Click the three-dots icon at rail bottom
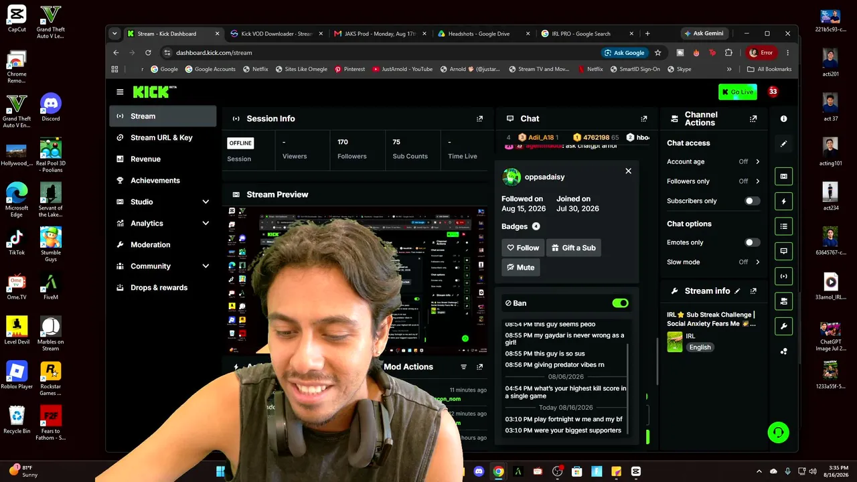 click(783, 351)
